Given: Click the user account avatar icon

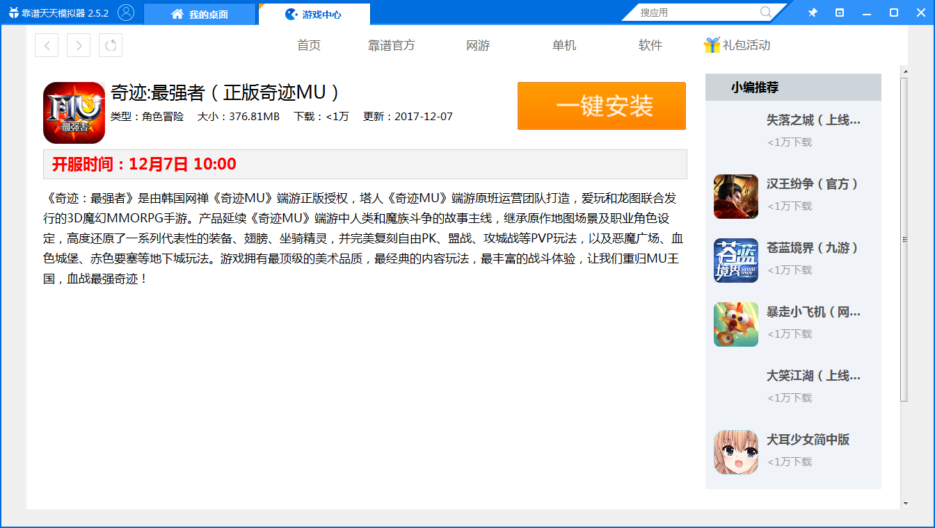Looking at the screenshot, I should click(126, 13).
